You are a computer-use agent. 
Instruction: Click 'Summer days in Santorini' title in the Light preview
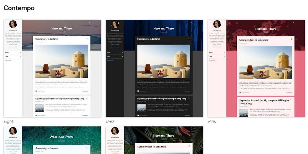(47, 39)
